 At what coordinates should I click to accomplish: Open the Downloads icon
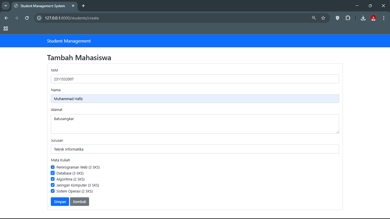pyautogui.click(x=363, y=18)
